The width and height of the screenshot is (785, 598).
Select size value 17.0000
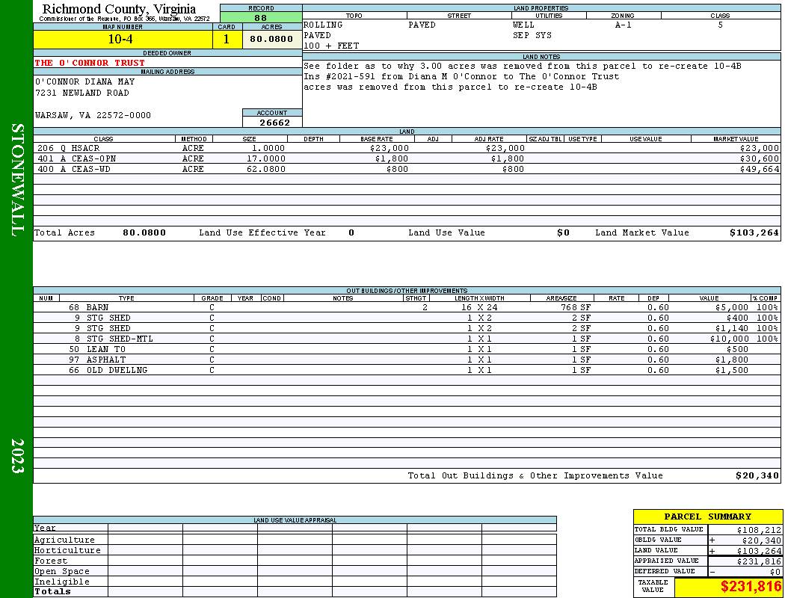click(x=266, y=158)
